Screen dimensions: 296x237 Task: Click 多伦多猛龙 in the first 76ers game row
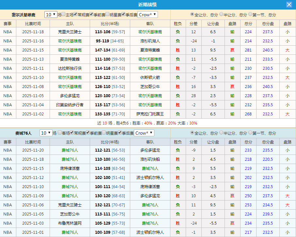pyautogui.click(x=150, y=150)
